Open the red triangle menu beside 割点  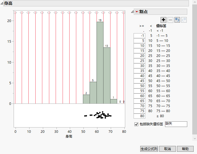(x=137, y=12)
